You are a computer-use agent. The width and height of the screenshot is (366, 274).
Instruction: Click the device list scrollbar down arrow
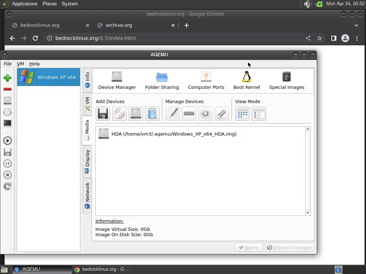coord(308,213)
